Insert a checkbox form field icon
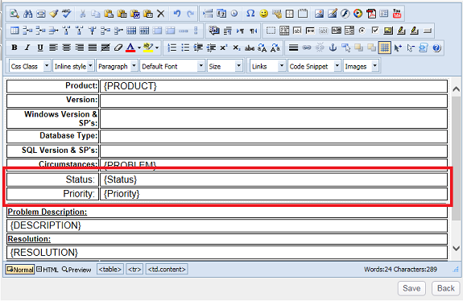The image size is (463, 301). pyautogui.click(x=375, y=31)
